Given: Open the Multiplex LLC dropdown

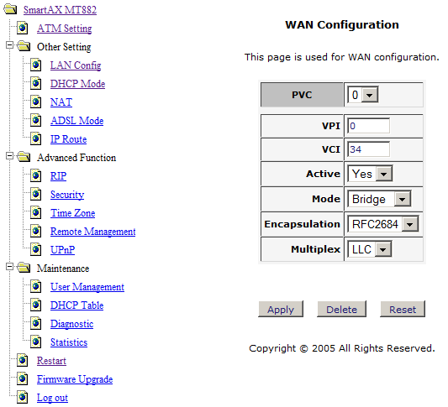Looking at the screenshot, I should (370, 249).
